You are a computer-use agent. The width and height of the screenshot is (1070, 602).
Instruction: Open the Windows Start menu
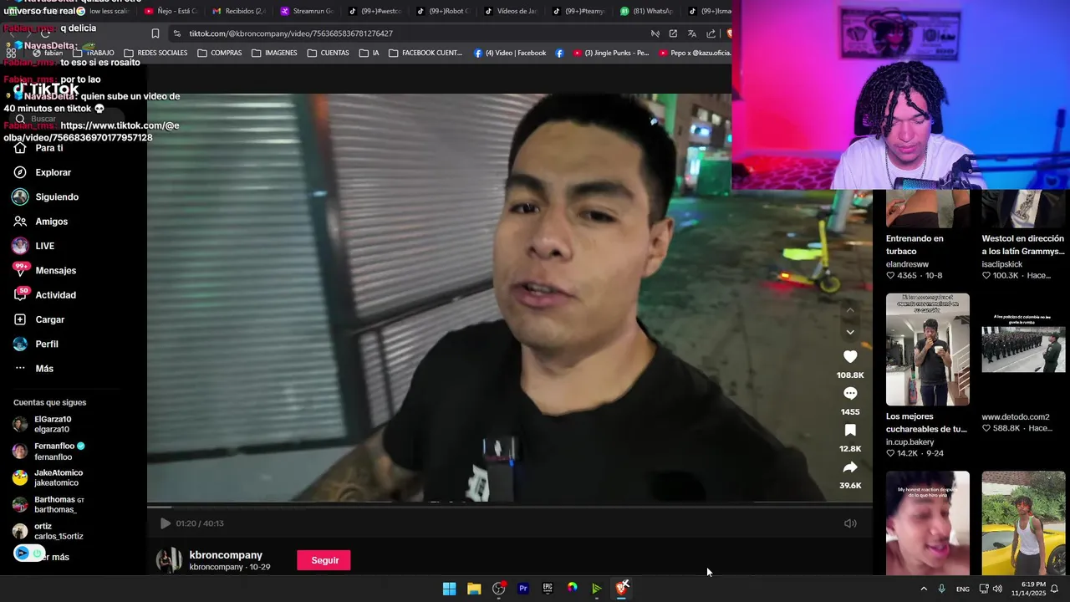point(449,589)
